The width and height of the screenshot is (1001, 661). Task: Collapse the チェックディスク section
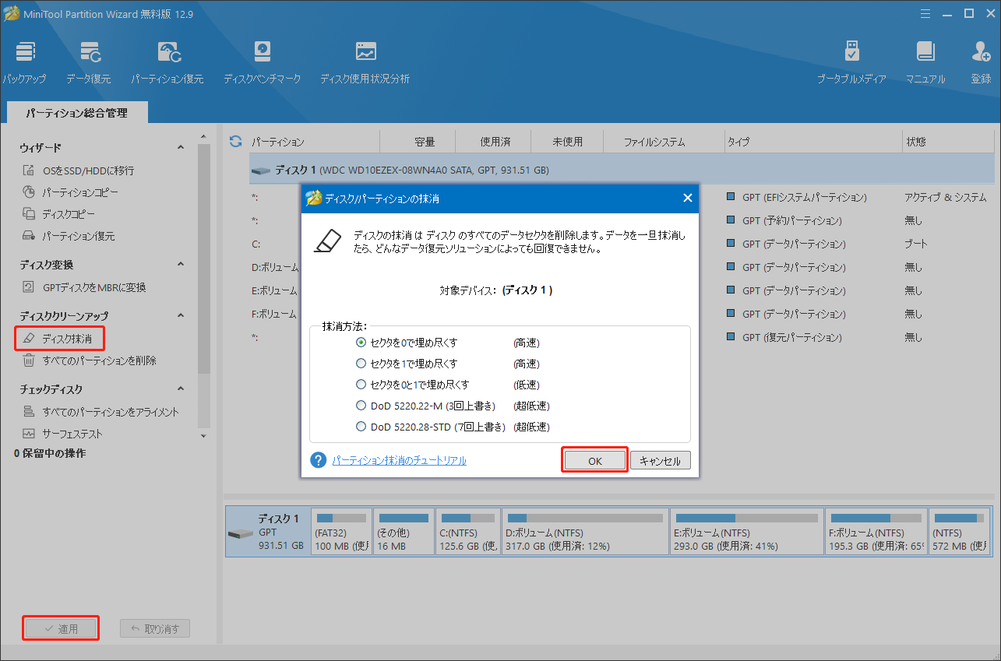(x=181, y=389)
